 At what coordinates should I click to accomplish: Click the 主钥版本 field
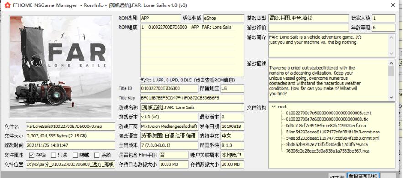click(169, 145)
